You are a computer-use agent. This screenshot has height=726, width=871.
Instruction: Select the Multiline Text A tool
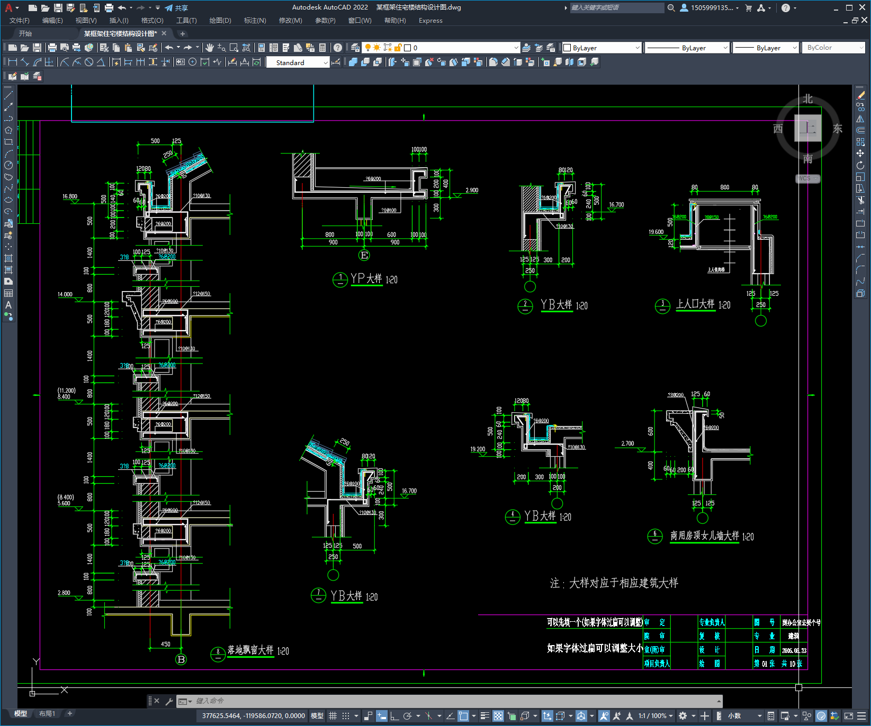8,305
